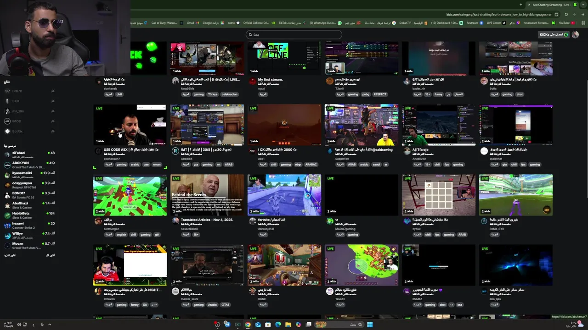Click the get KICKs button
Image resolution: width=588 pixels, height=330 pixels.
point(554,34)
